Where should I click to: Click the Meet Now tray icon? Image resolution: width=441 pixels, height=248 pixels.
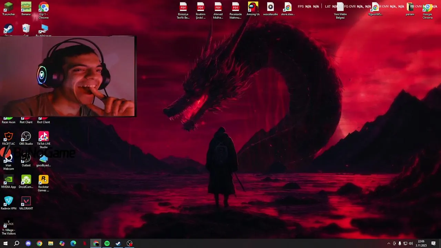point(394,244)
